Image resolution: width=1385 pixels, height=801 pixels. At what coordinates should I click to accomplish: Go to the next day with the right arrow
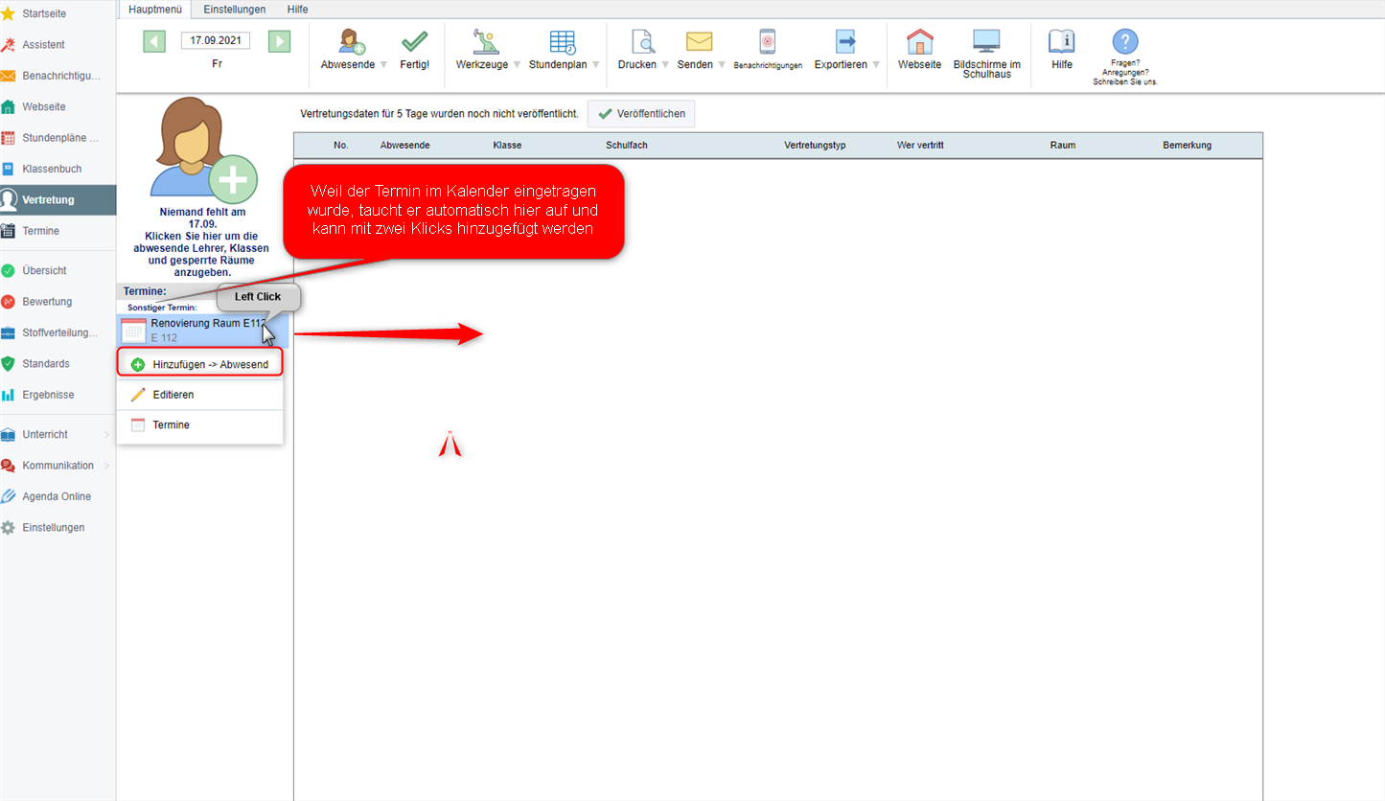click(x=279, y=41)
